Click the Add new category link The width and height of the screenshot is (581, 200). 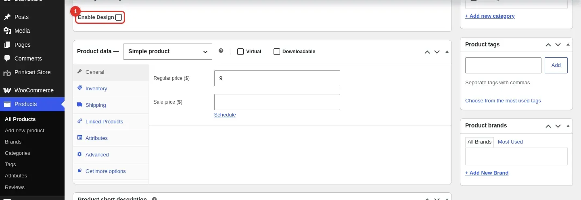pos(490,16)
